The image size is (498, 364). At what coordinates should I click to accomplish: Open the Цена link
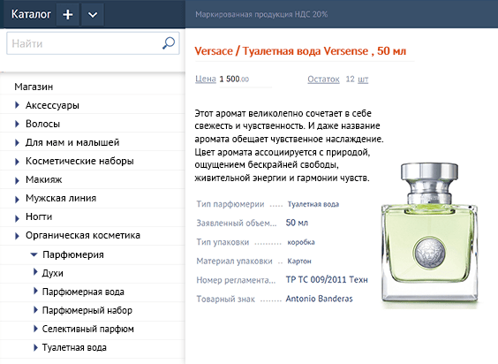pos(206,79)
